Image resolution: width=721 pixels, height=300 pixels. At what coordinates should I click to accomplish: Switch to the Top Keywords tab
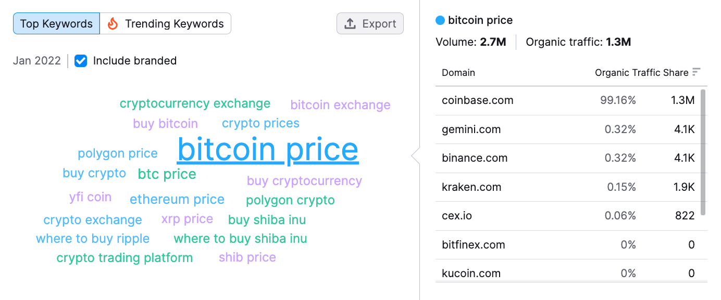[x=56, y=23]
